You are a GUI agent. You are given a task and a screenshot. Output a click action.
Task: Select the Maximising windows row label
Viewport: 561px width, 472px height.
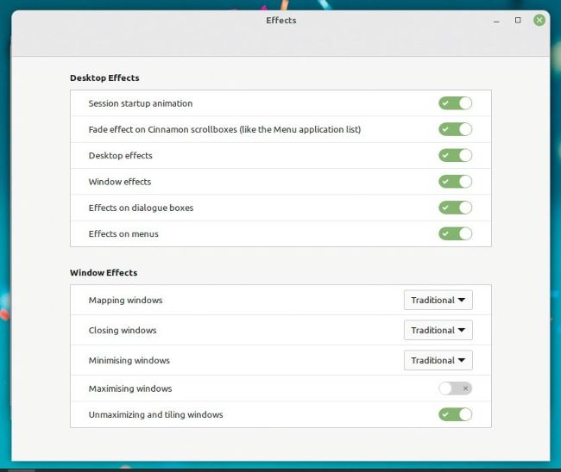tap(130, 388)
